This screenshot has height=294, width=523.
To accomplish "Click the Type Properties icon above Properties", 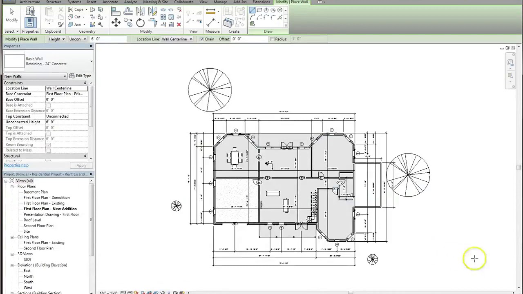I will (30, 11).
